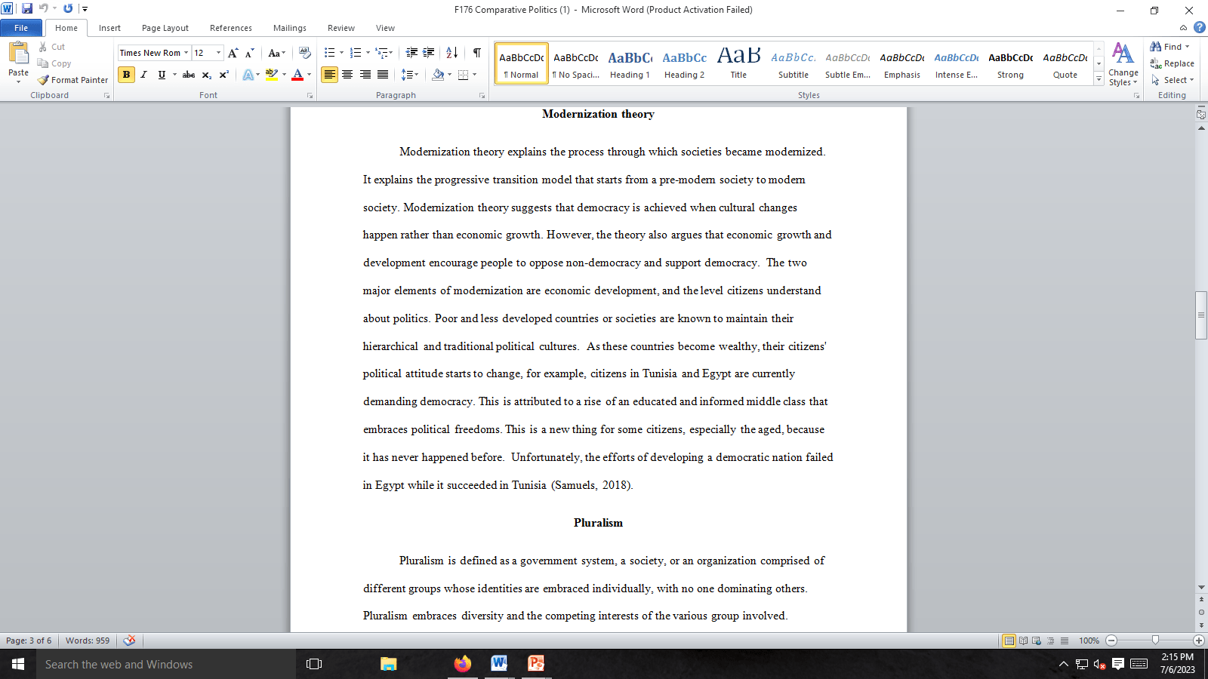
Task: Toggle bulleted list
Action: [x=329, y=53]
